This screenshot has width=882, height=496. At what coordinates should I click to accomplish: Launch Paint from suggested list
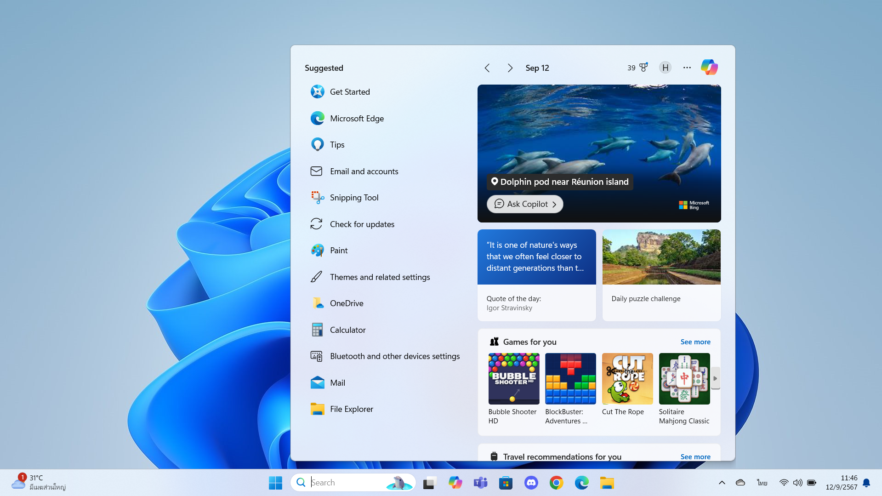coord(339,251)
